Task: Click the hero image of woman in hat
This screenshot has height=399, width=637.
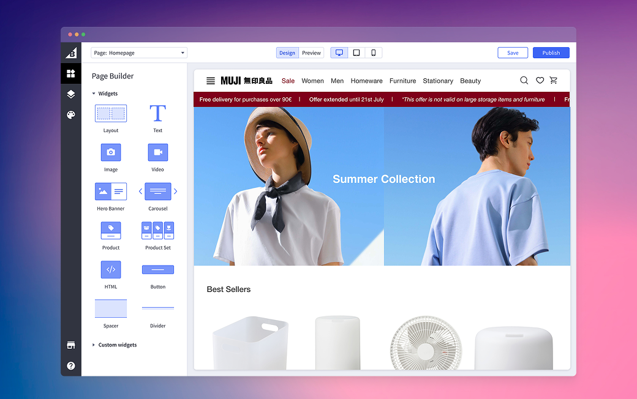Action: coord(288,186)
